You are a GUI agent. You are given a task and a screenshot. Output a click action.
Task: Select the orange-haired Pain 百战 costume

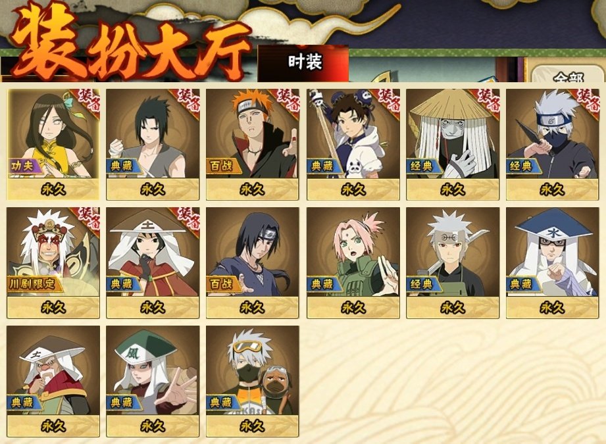(253, 144)
